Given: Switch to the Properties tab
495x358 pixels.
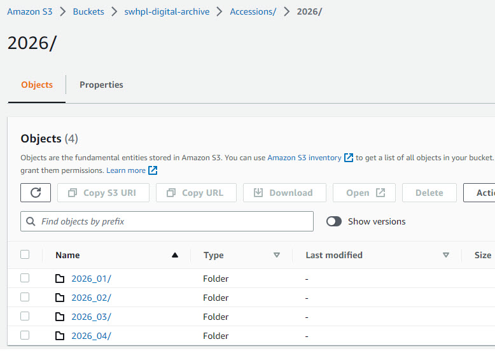Looking at the screenshot, I should (x=101, y=85).
